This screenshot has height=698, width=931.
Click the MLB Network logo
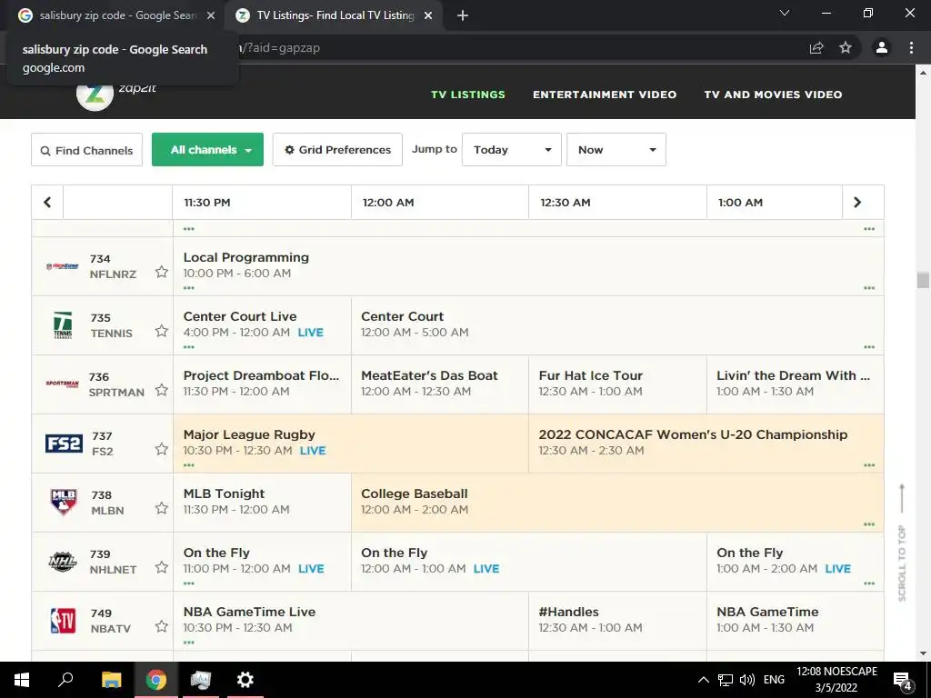(x=64, y=502)
